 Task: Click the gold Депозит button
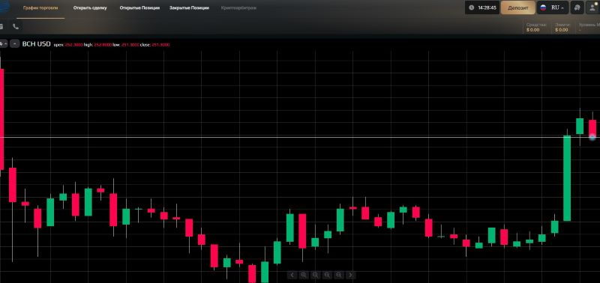point(517,7)
